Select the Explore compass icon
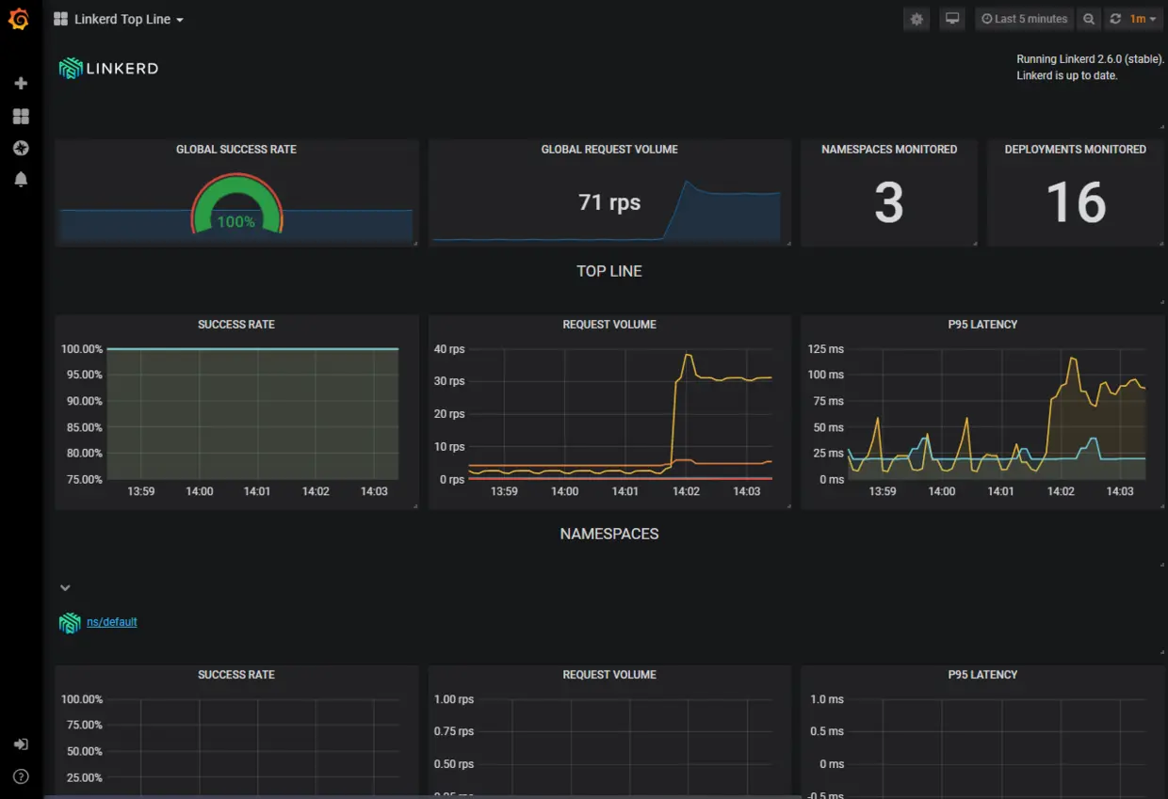This screenshot has height=799, width=1168. click(x=20, y=148)
